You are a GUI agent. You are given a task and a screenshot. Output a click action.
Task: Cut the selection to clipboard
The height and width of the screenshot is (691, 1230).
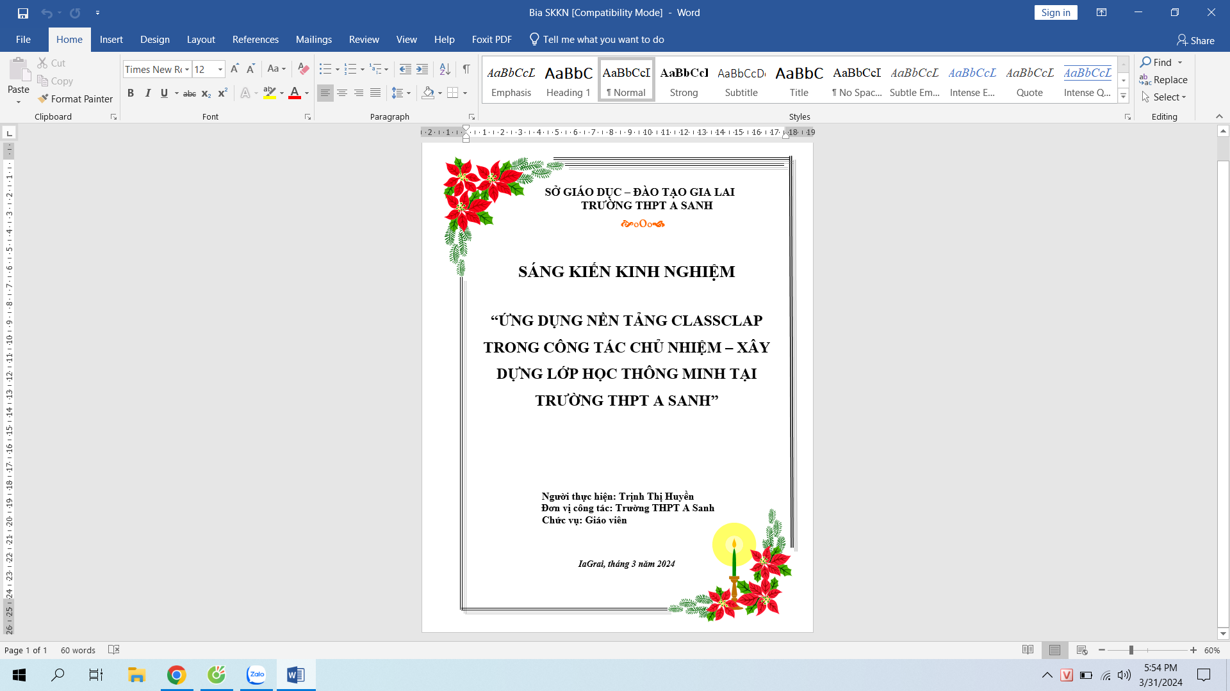51,63
